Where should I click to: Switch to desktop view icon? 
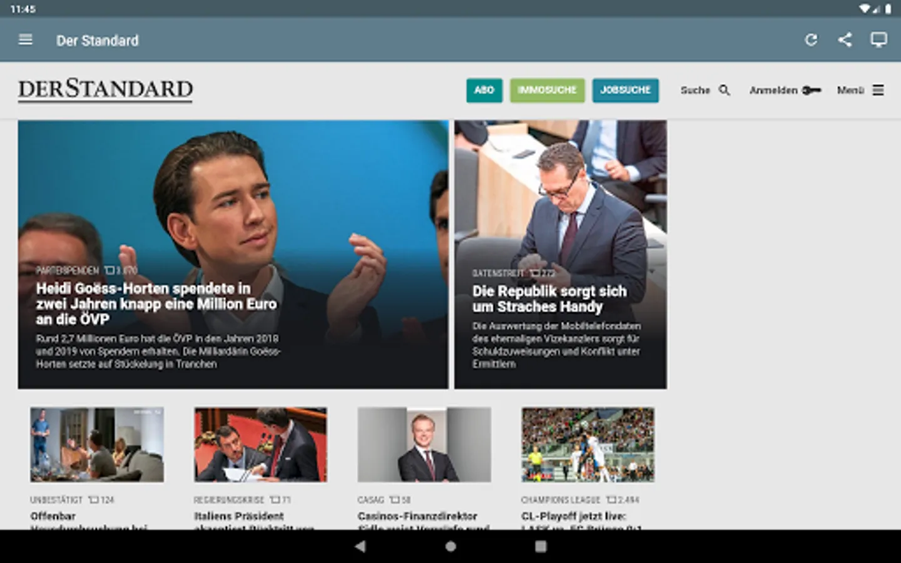[x=878, y=40]
